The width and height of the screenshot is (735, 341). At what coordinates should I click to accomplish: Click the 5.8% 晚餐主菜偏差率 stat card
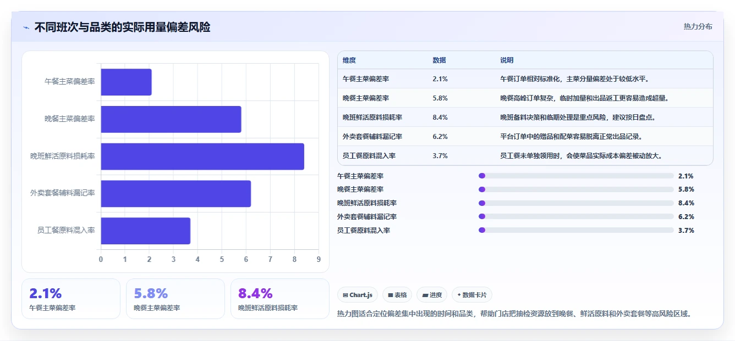point(175,299)
